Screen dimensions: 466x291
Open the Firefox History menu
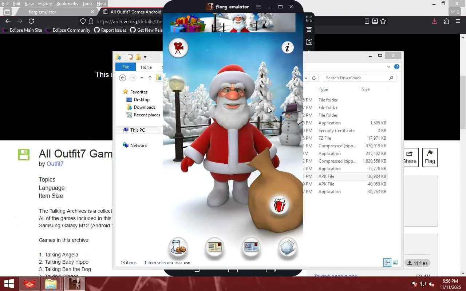[45, 4]
